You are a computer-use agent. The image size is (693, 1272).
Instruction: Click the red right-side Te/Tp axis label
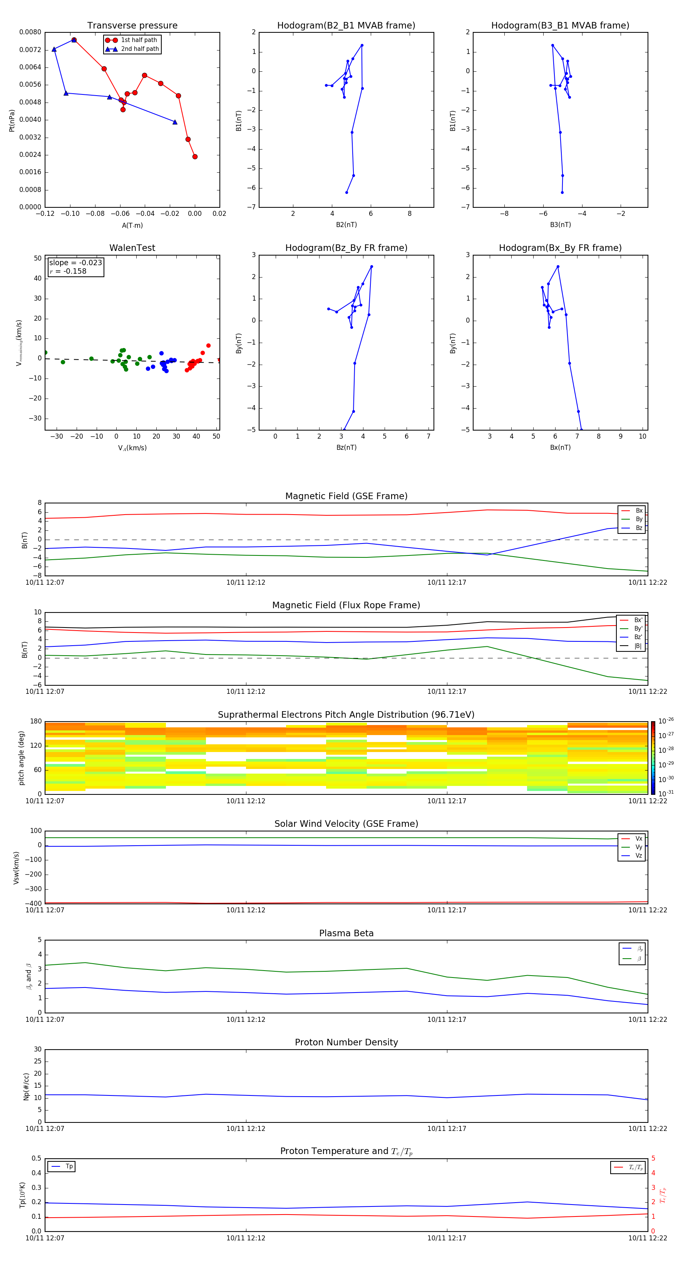click(663, 1195)
